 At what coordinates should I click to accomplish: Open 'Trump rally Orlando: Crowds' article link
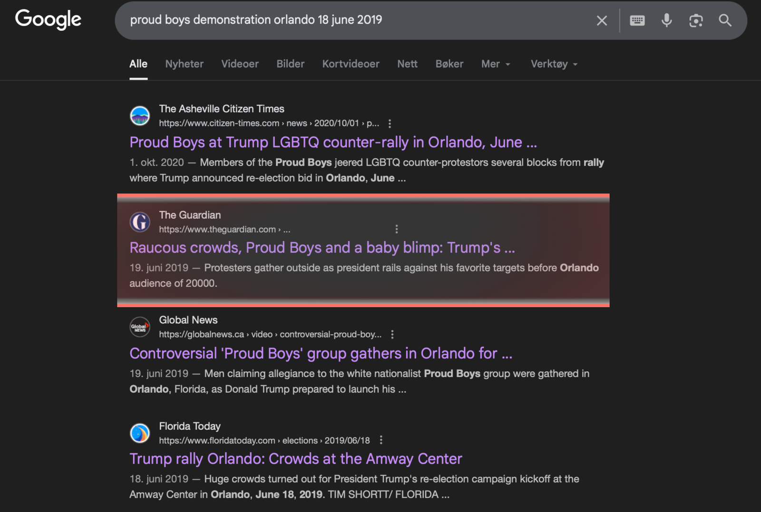pyautogui.click(x=295, y=459)
